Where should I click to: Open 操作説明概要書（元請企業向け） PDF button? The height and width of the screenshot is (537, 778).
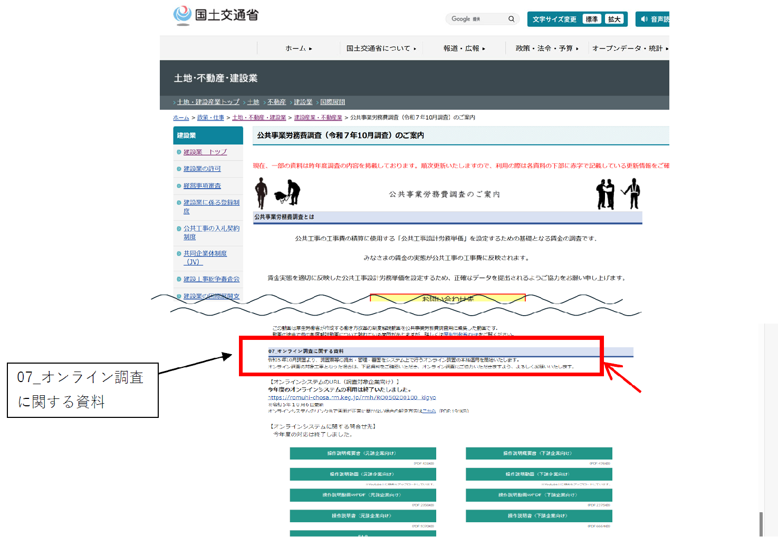click(362, 453)
